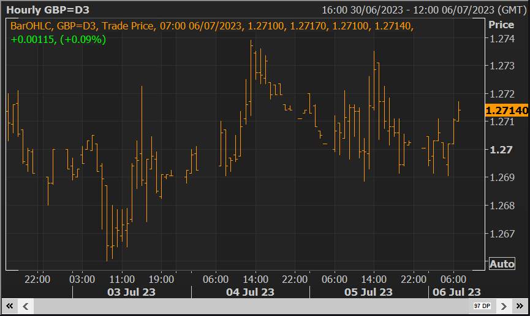Click the Hourly GBP=D3 chart title
The width and height of the screenshot is (530, 316).
[x=48, y=10]
